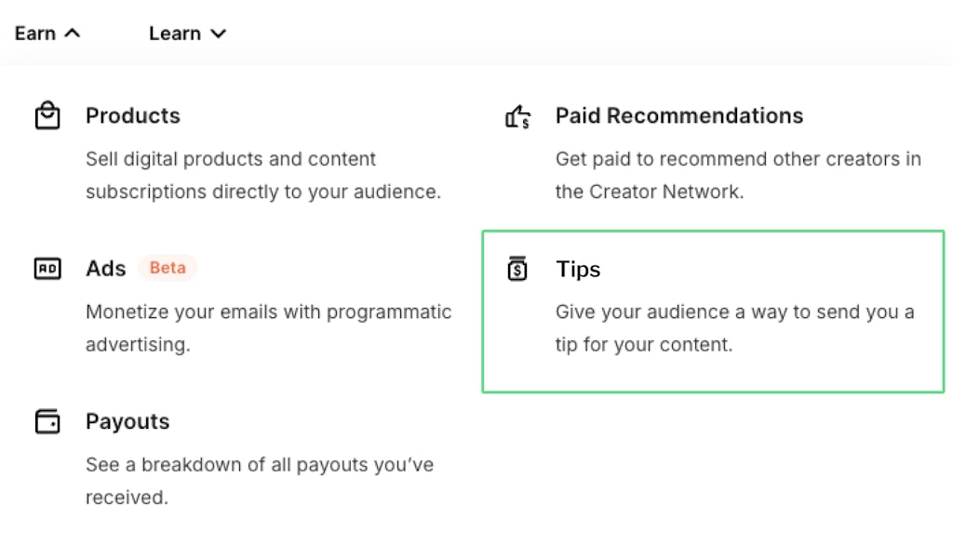Viewport: 953px width, 545px height.
Task: Click the Paid Recommendations thumbs-up dollar icon
Action: [517, 116]
